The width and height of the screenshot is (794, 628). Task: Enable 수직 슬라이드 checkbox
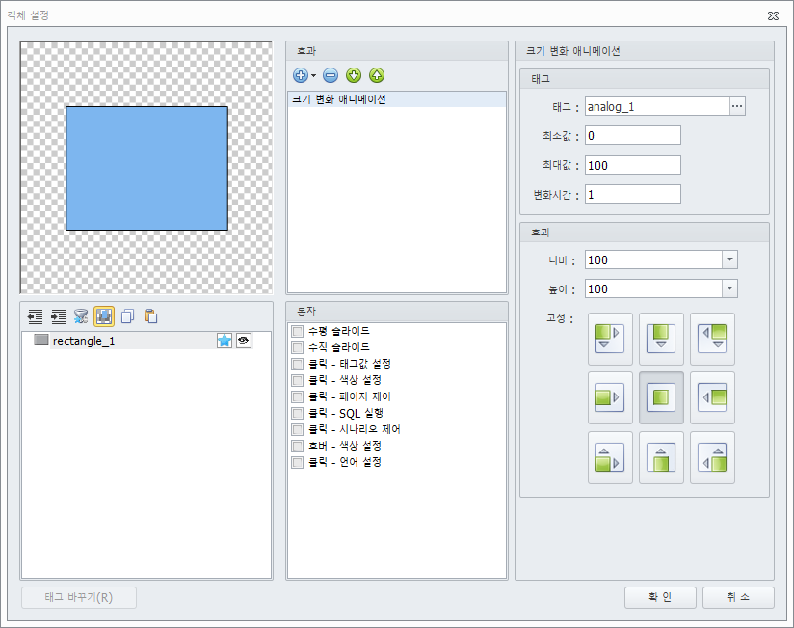click(297, 347)
